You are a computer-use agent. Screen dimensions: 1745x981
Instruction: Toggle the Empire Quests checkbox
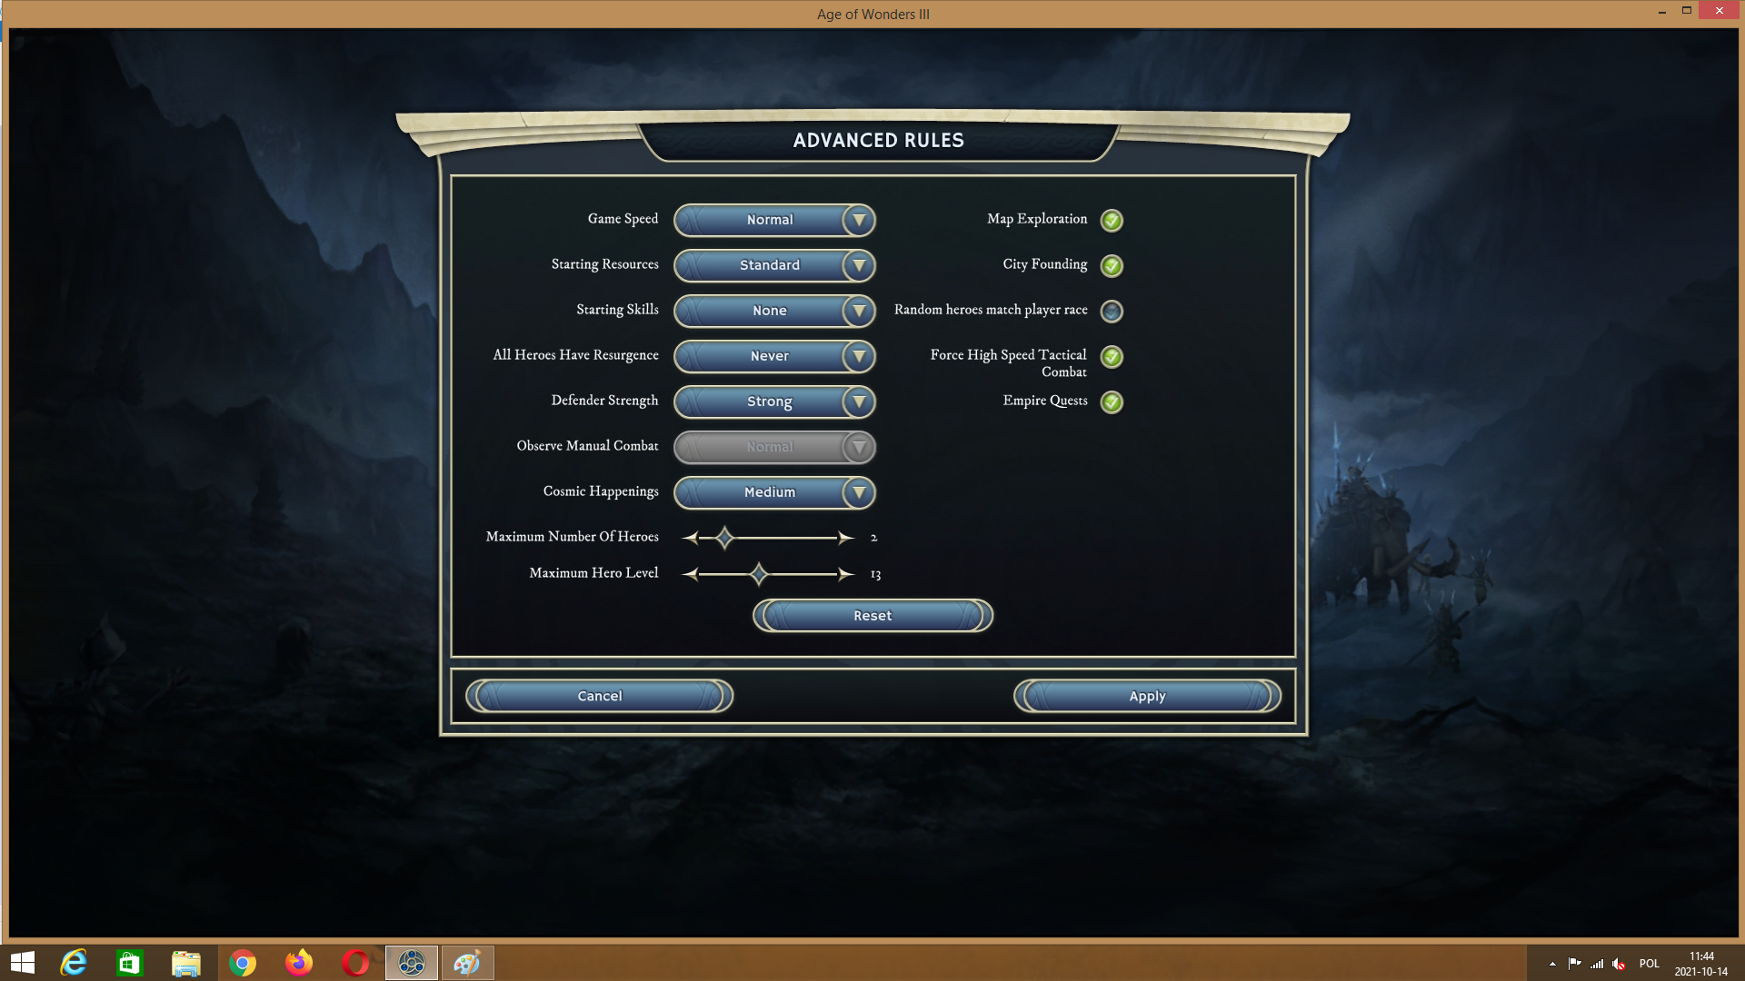(1112, 401)
